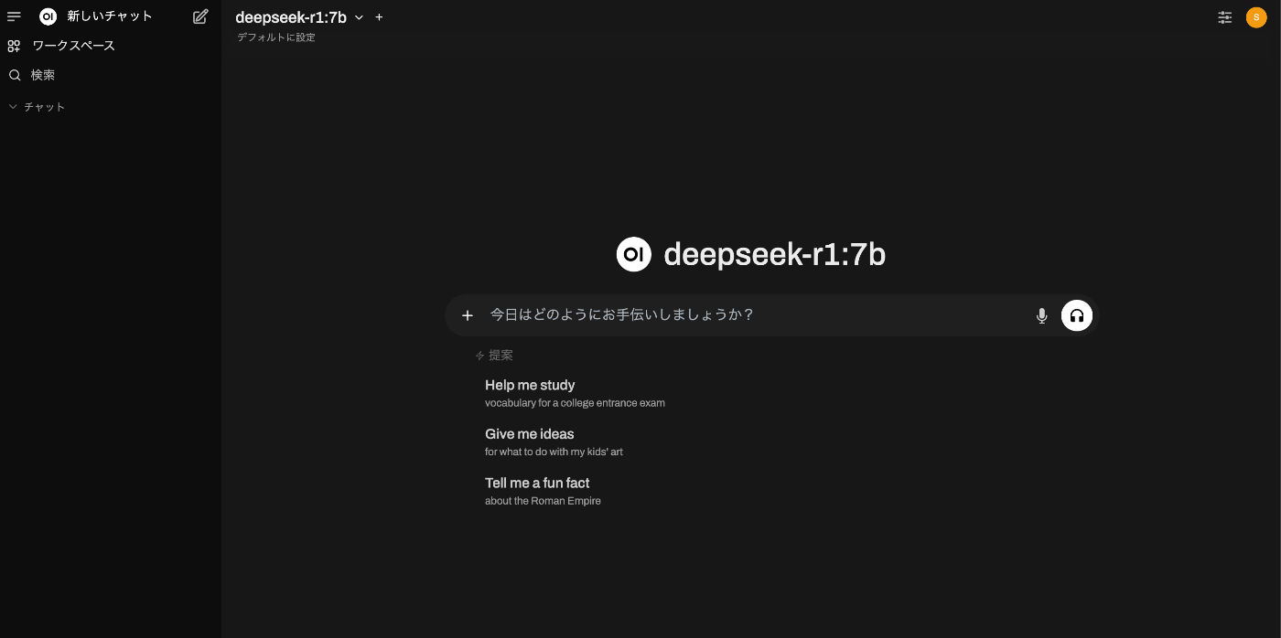Viewport: 1281px width, 638px height.
Task: Click the 新しいチャット label
Action: click(x=110, y=16)
